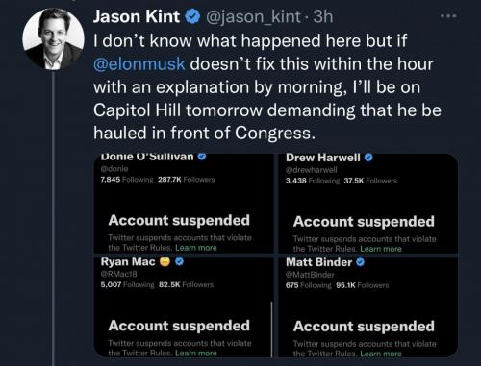Click Donie O'Sullivan's verified badge
This screenshot has height=366, width=481.
(x=202, y=157)
